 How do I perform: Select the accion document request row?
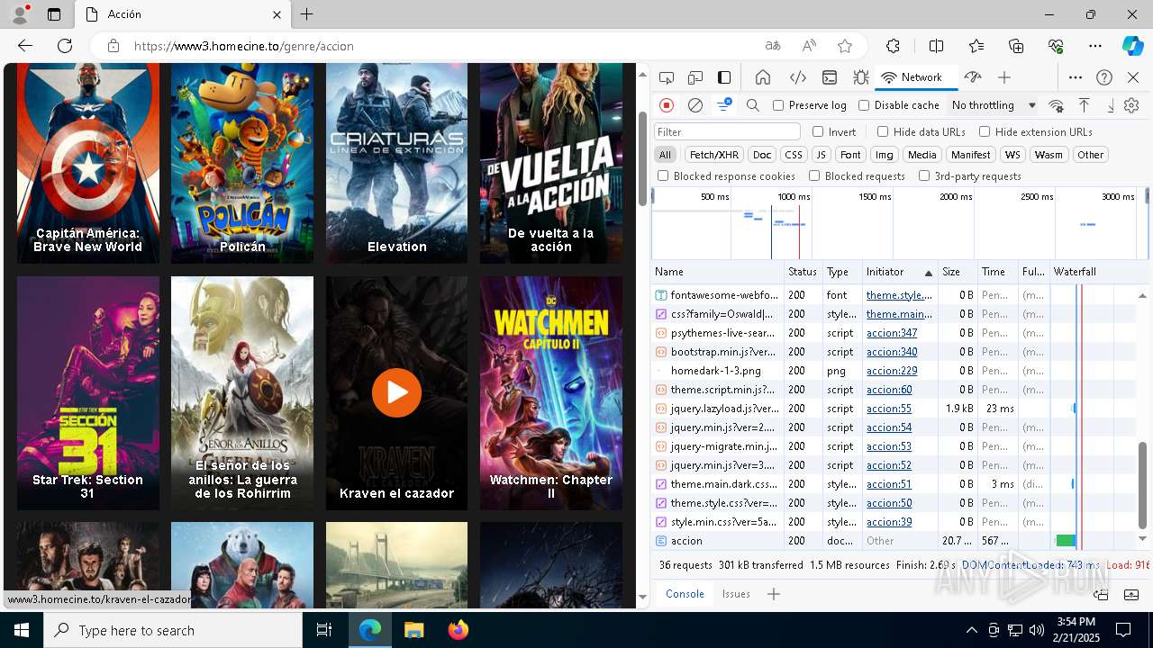(x=895, y=541)
